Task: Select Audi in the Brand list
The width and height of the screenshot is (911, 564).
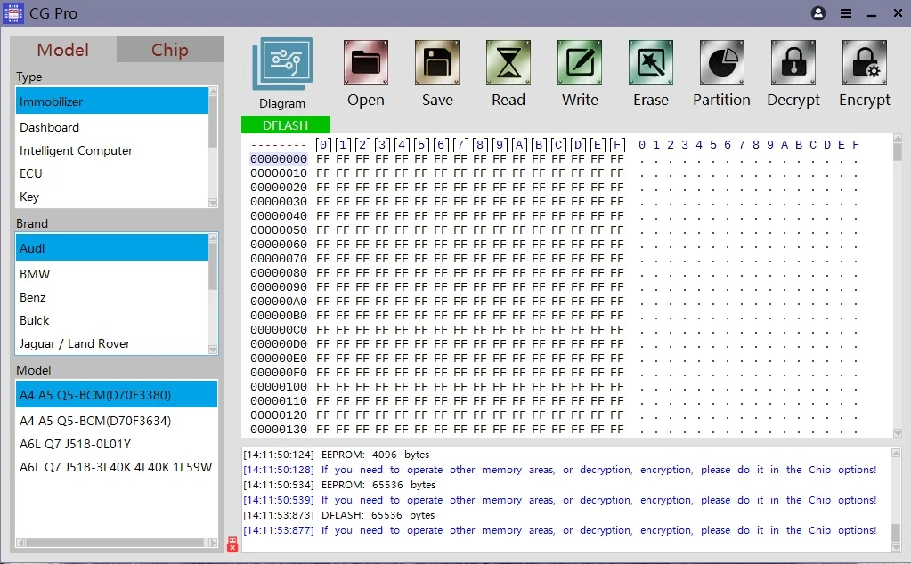Action: tap(111, 248)
